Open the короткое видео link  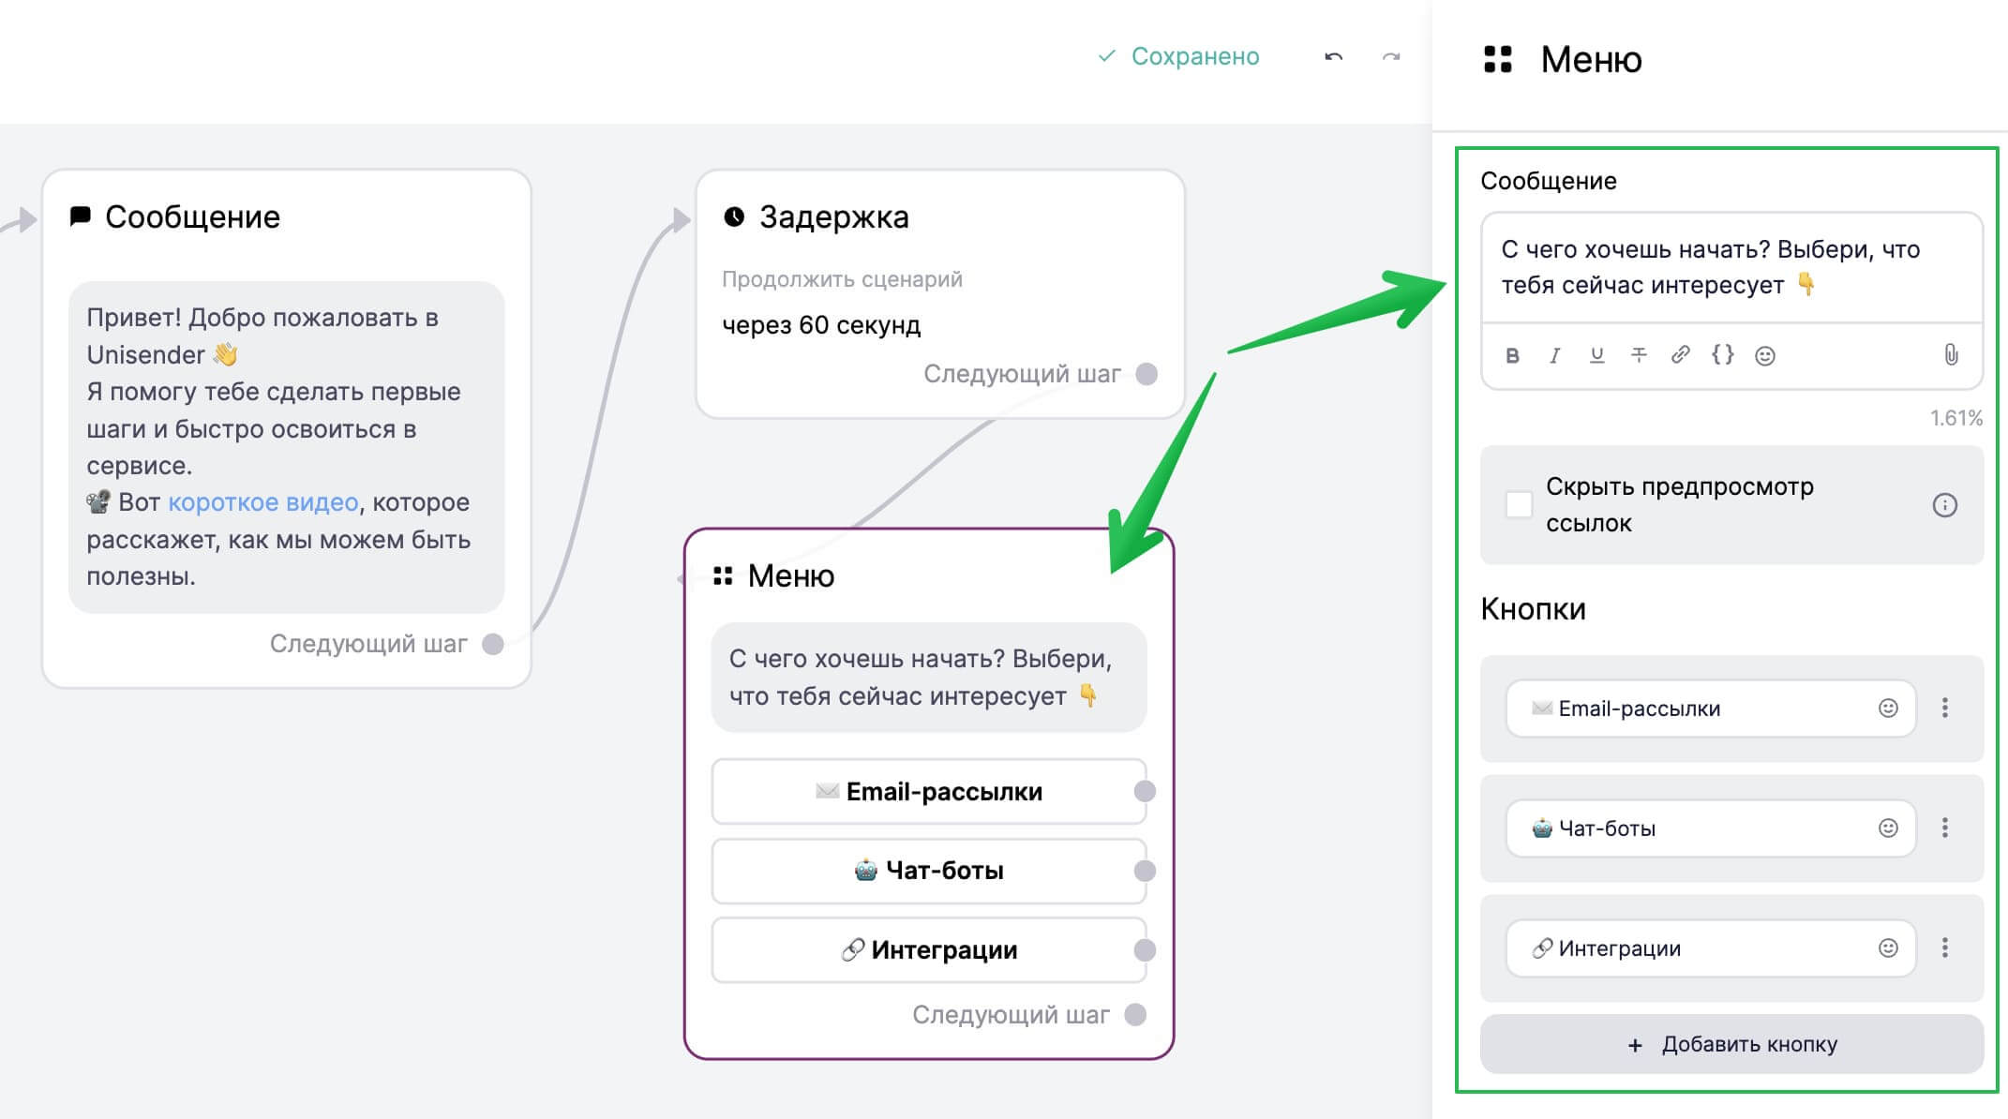click(x=263, y=502)
